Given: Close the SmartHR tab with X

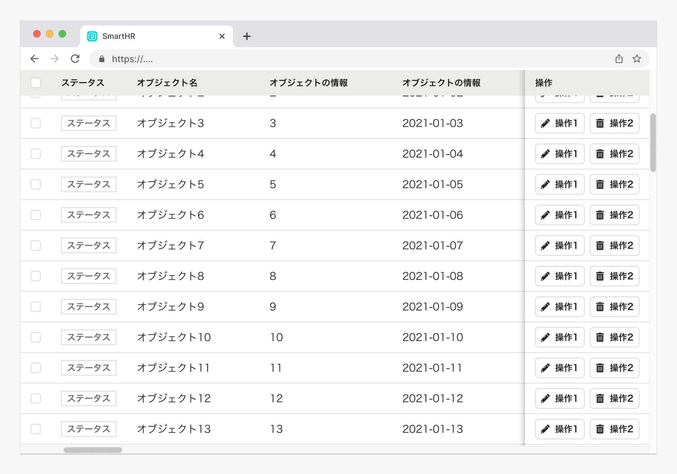Looking at the screenshot, I should [x=222, y=36].
